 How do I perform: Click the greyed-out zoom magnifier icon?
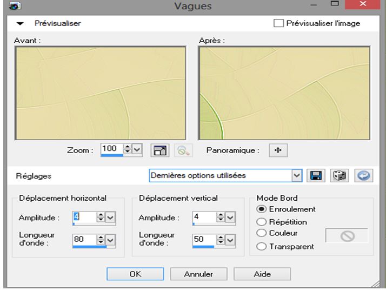click(x=183, y=150)
